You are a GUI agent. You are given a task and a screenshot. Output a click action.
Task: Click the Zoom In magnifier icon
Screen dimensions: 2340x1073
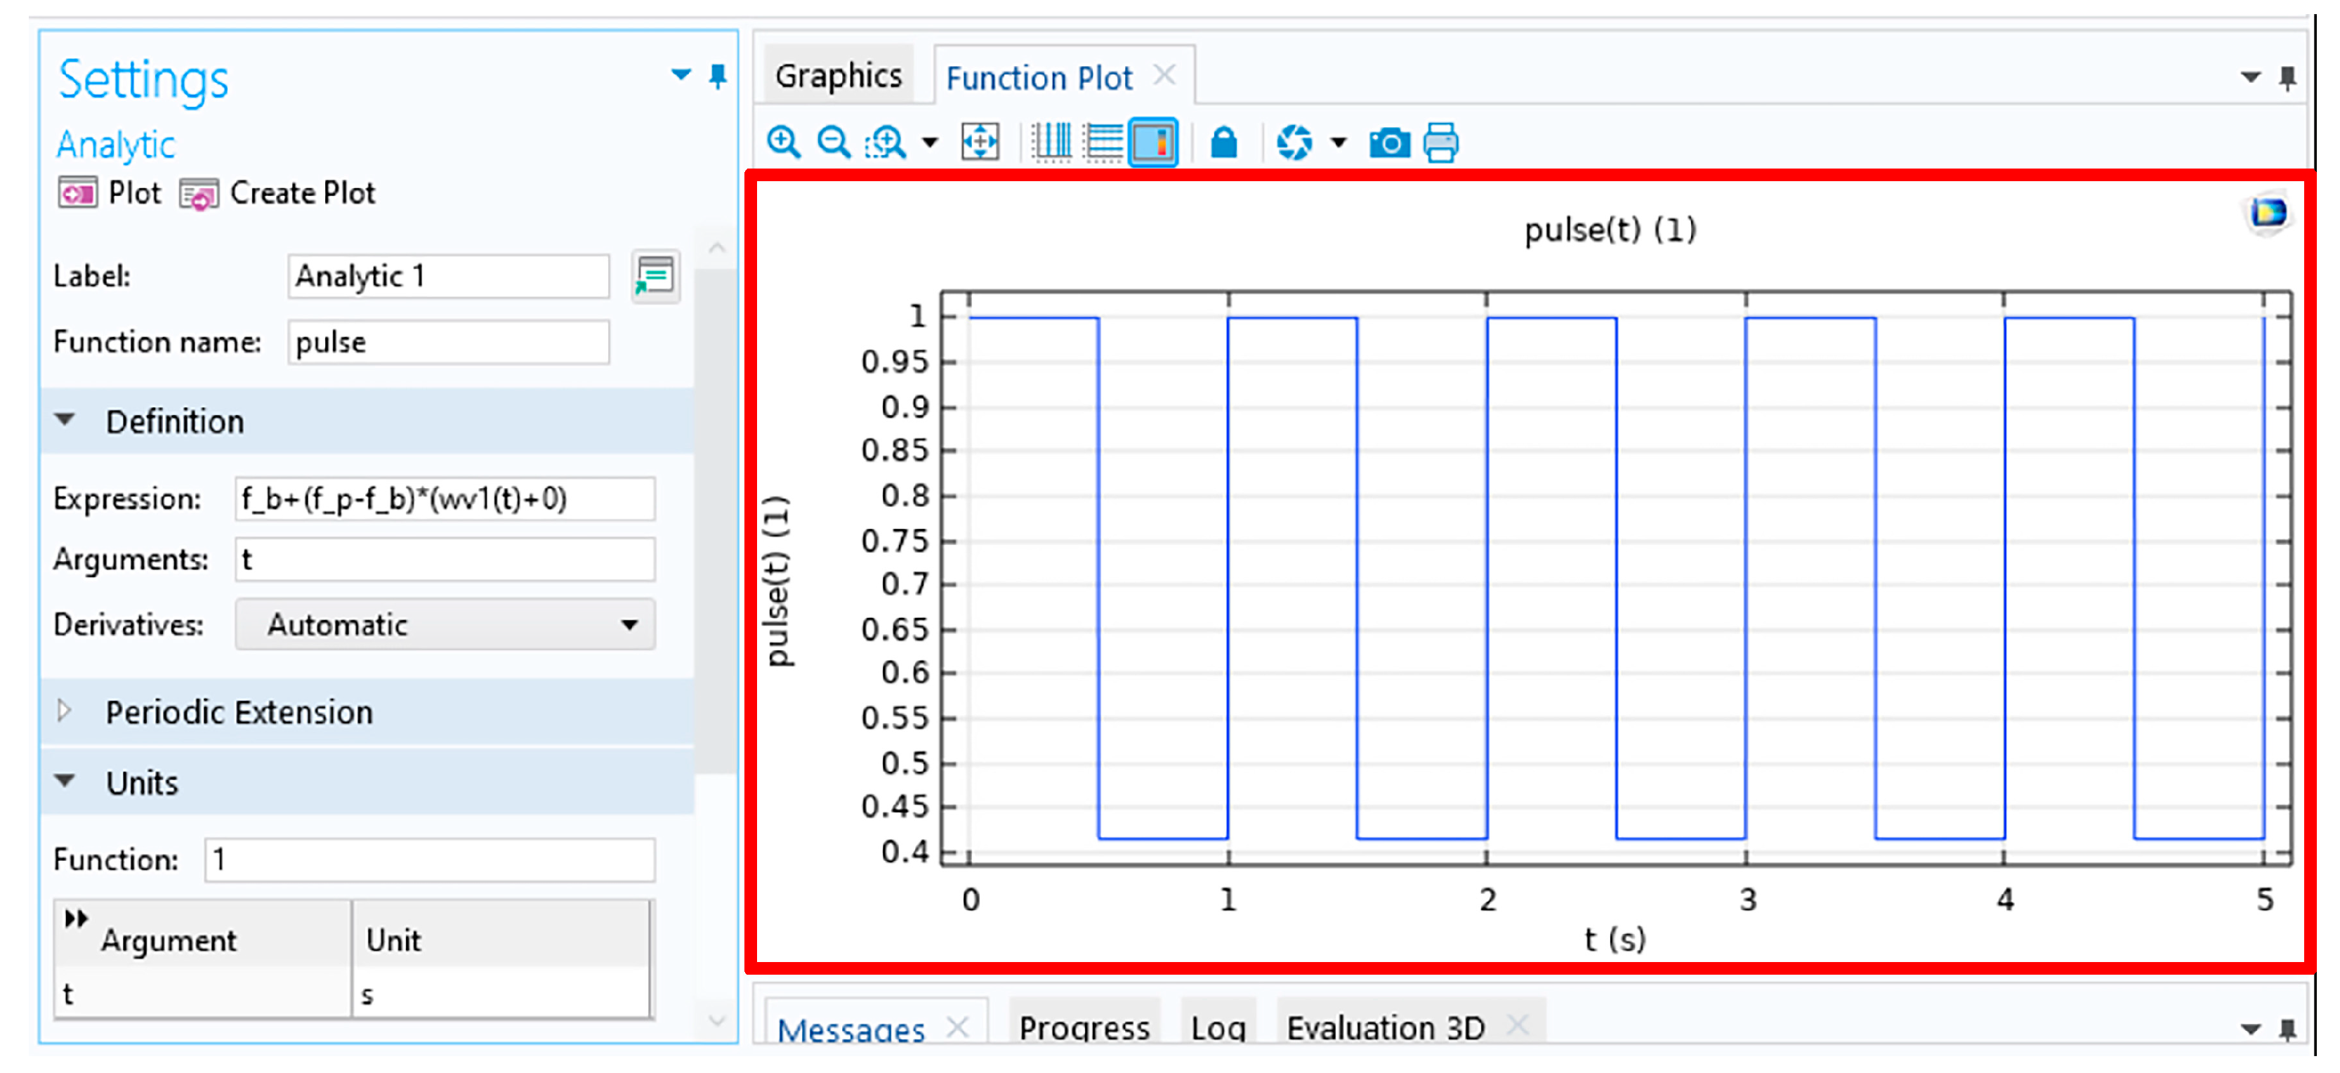(x=783, y=143)
